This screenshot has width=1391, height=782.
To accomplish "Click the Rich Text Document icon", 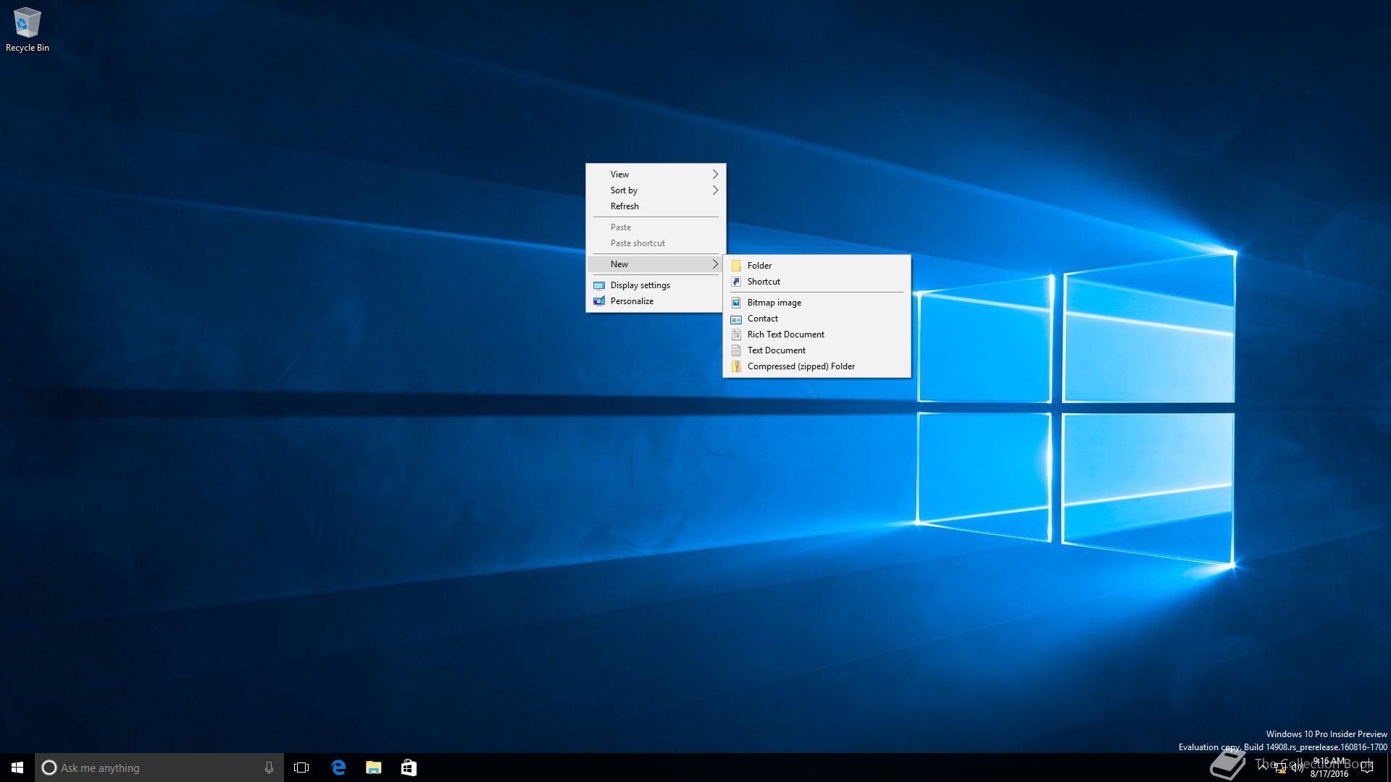I will coord(736,335).
